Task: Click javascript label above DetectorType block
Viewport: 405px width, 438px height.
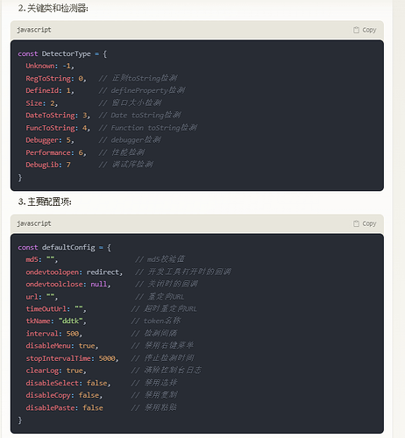Action: pyautogui.click(x=34, y=30)
